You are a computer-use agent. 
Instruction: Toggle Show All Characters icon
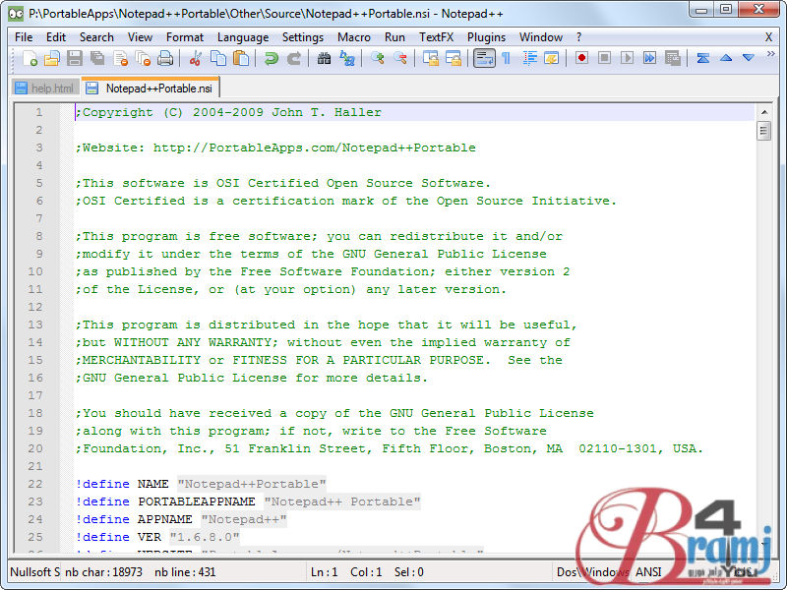click(x=506, y=59)
